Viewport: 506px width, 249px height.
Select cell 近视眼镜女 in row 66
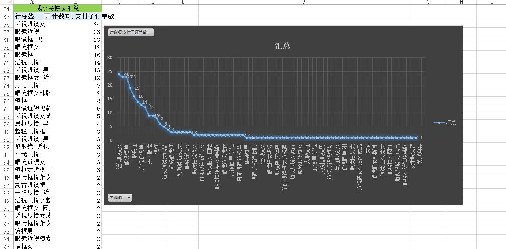pos(32,24)
